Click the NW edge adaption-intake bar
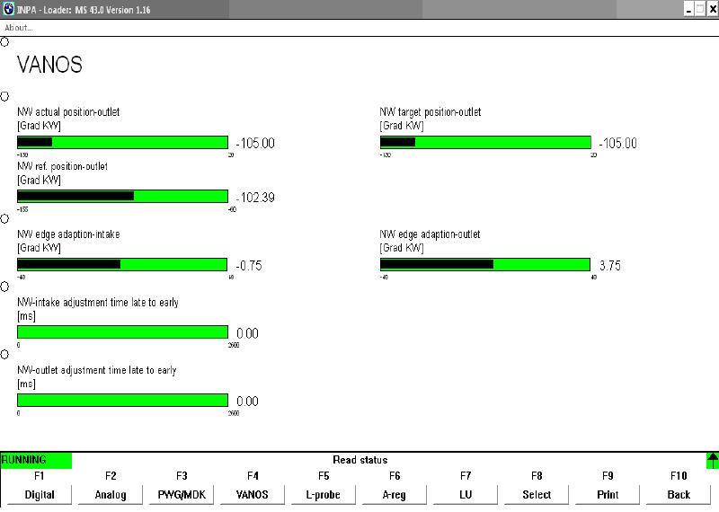Viewport: 719px width, 512px height. [x=122, y=264]
